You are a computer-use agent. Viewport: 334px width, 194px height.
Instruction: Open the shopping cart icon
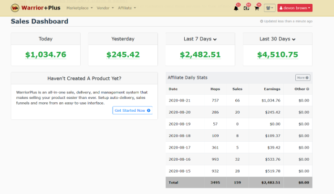point(257,8)
